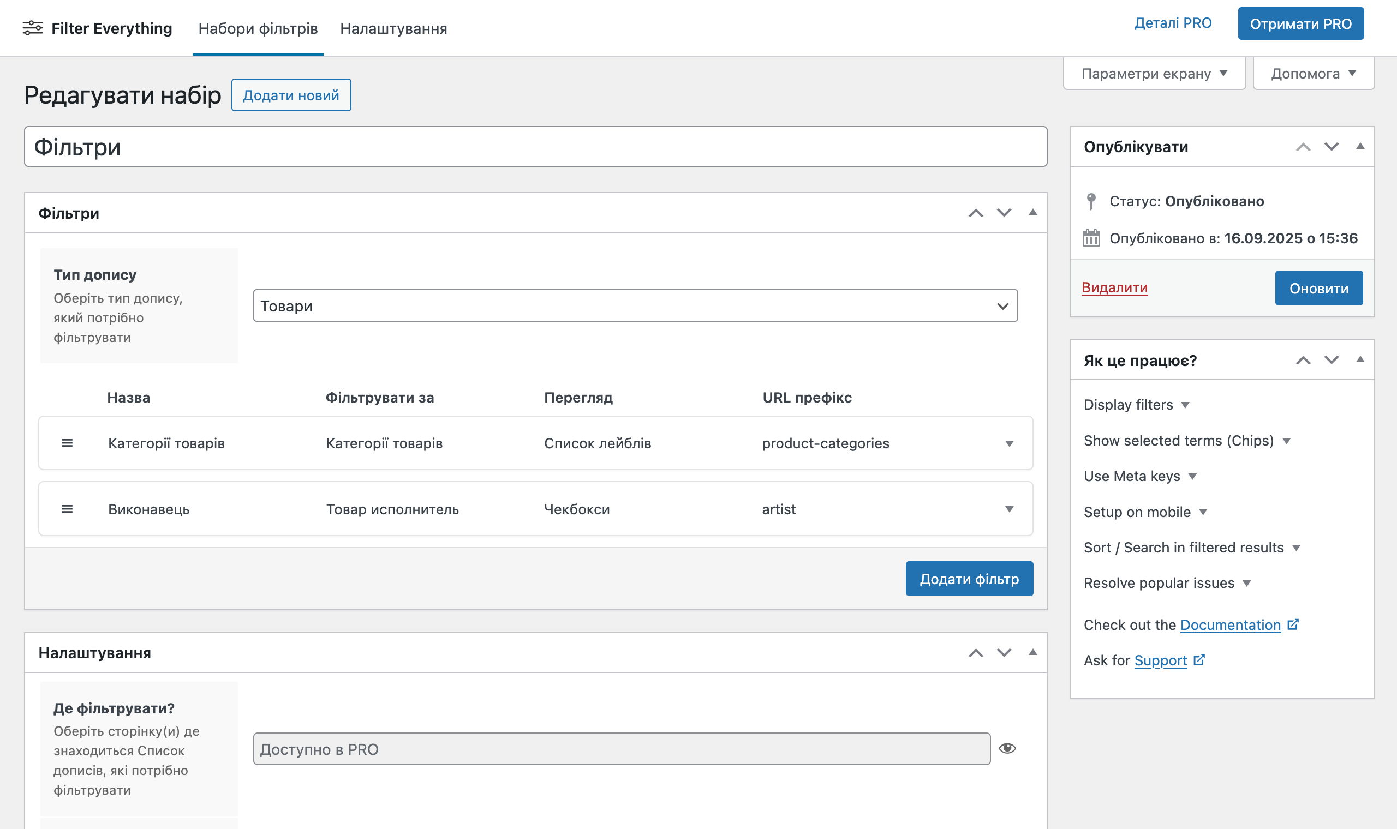This screenshot has height=829, width=1397.
Task: Collapse the Опублікувати box
Action: coord(1360,146)
